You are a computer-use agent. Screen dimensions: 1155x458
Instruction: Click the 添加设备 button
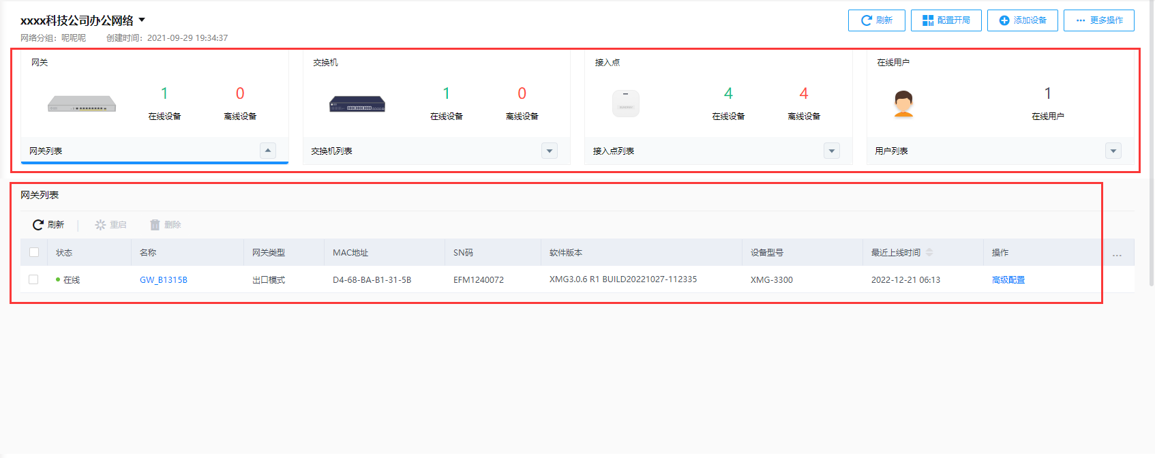click(1022, 20)
